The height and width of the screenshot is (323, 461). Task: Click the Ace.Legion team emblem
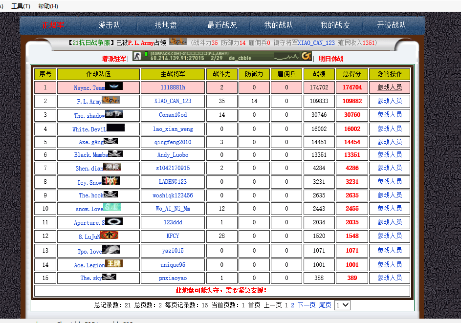pos(114,264)
